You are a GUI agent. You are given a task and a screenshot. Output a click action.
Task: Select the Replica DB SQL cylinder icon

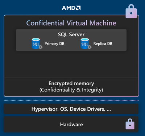tap(85, 44)
